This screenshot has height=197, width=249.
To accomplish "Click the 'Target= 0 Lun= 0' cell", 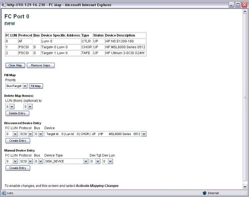I will click(x=61, y=47).
